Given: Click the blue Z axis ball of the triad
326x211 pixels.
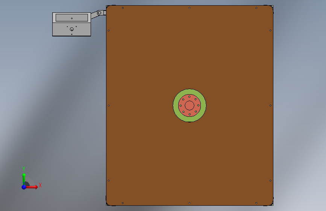Looking at the screenshot, I should click(x=24, y=187).
